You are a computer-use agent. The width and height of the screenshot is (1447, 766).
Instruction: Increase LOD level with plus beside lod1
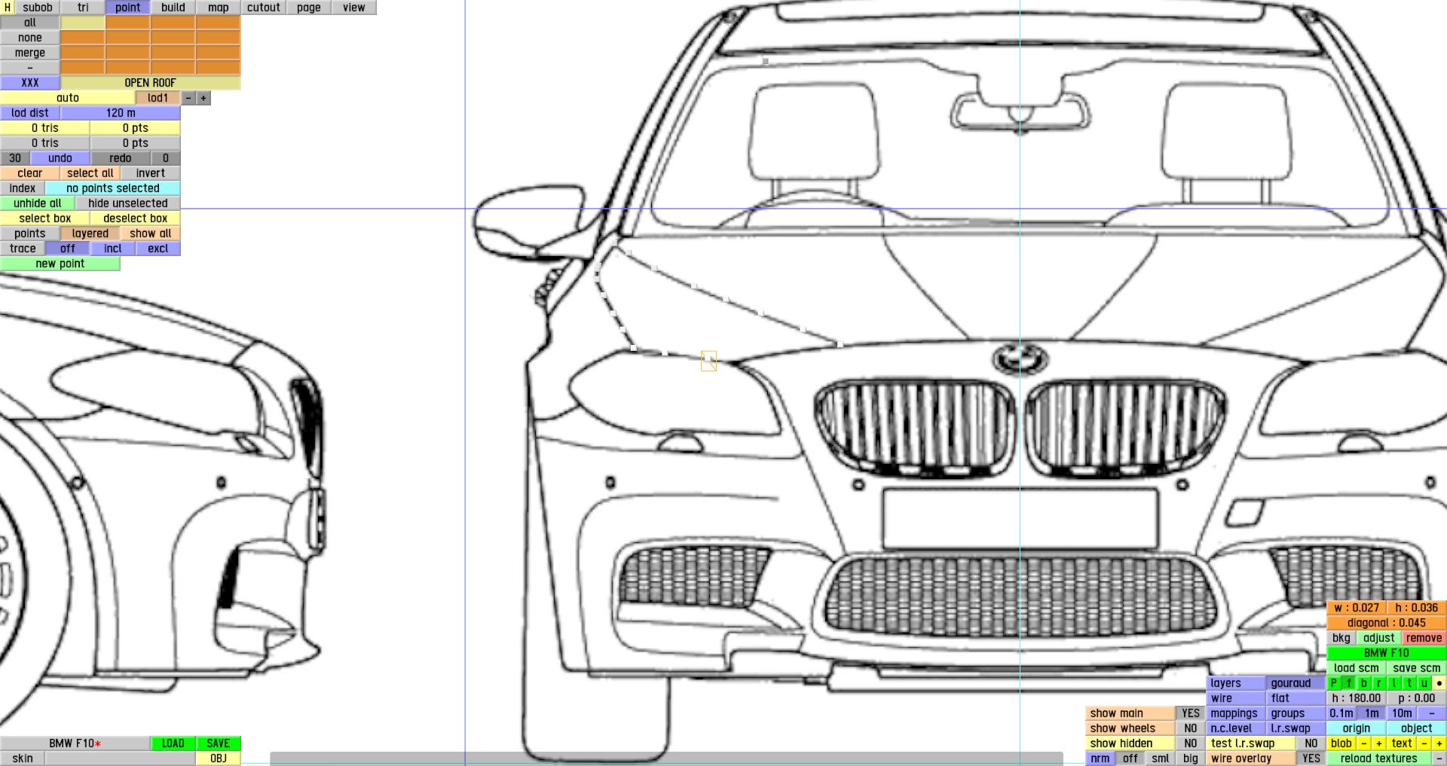tap(203, 98)
